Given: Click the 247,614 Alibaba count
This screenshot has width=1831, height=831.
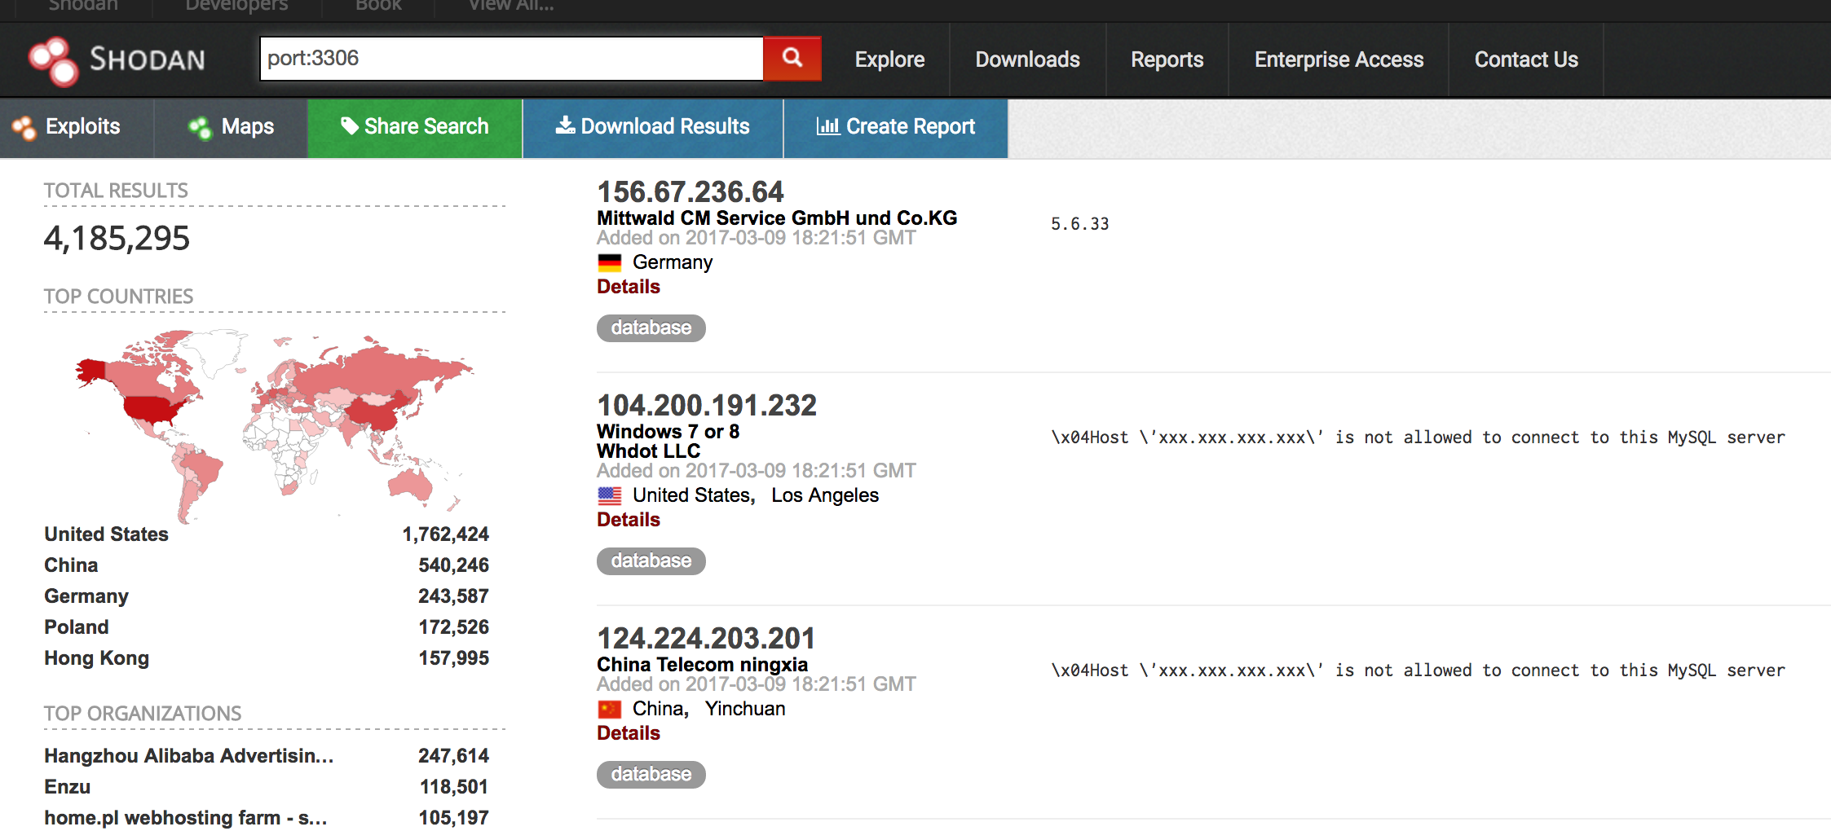Looking at the screenshot, I should point(453,756).
